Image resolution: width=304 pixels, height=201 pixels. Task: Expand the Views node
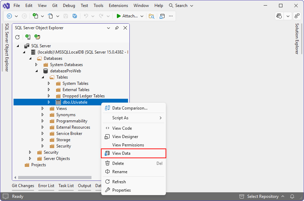[42, 108]
